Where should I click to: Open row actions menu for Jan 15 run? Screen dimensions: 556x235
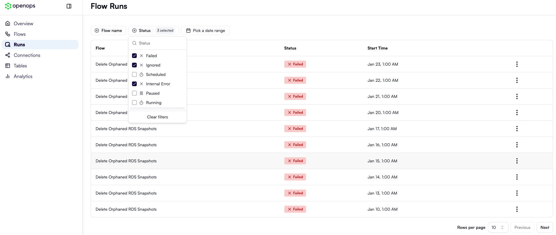click(517, 161)
